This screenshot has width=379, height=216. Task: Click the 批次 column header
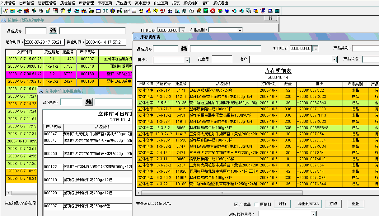[319, 84]
